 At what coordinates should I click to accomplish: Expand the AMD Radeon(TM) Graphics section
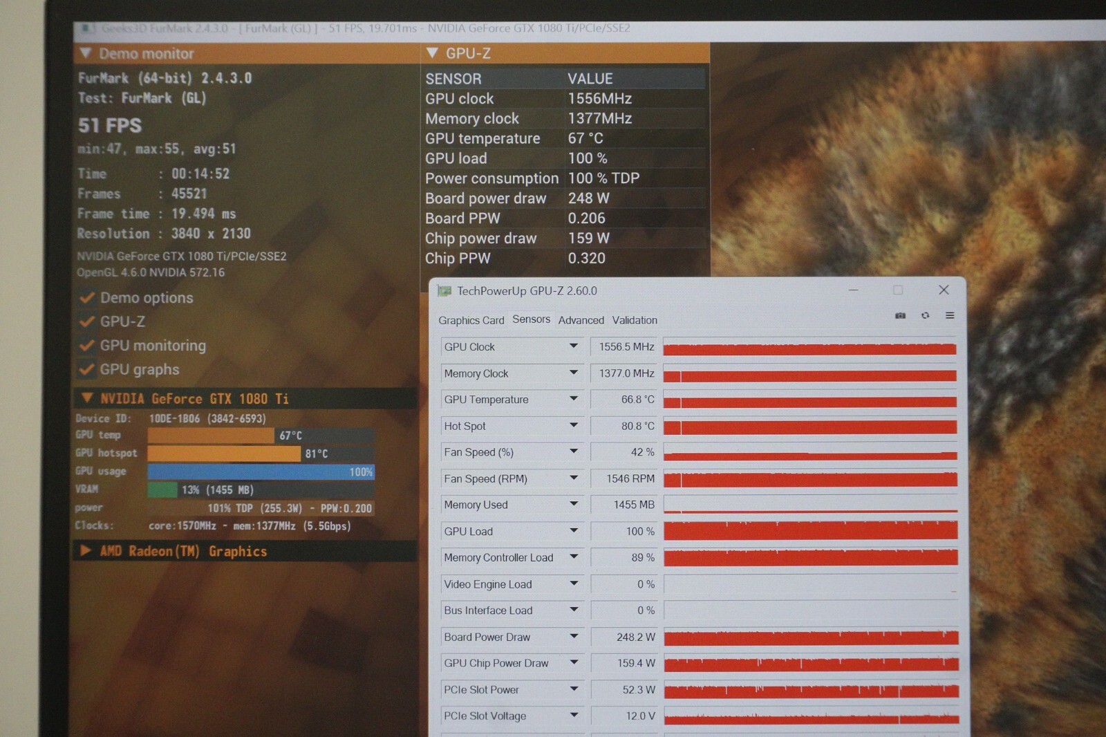pyautogui.click(x=86, y=550)
